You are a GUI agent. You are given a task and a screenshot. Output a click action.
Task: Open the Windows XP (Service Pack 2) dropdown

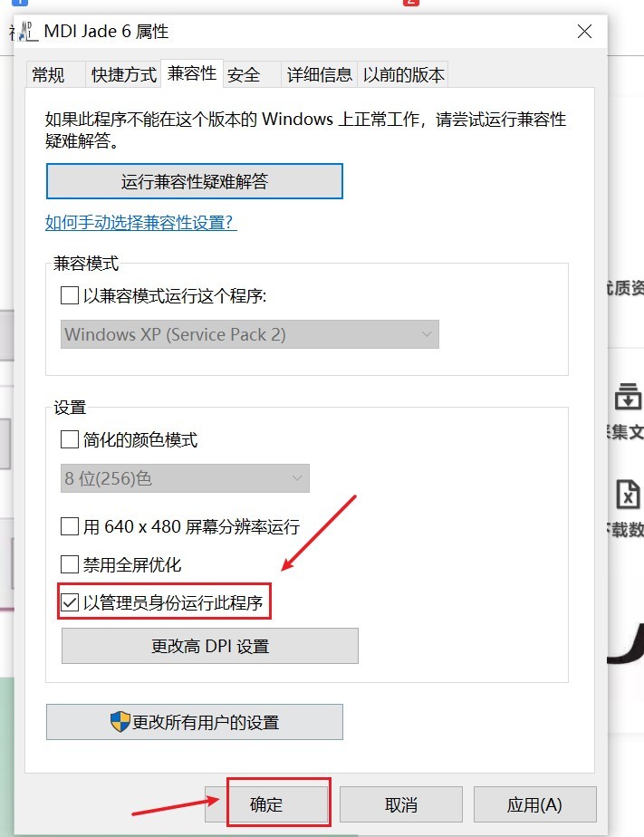click(x=250, y=334)
